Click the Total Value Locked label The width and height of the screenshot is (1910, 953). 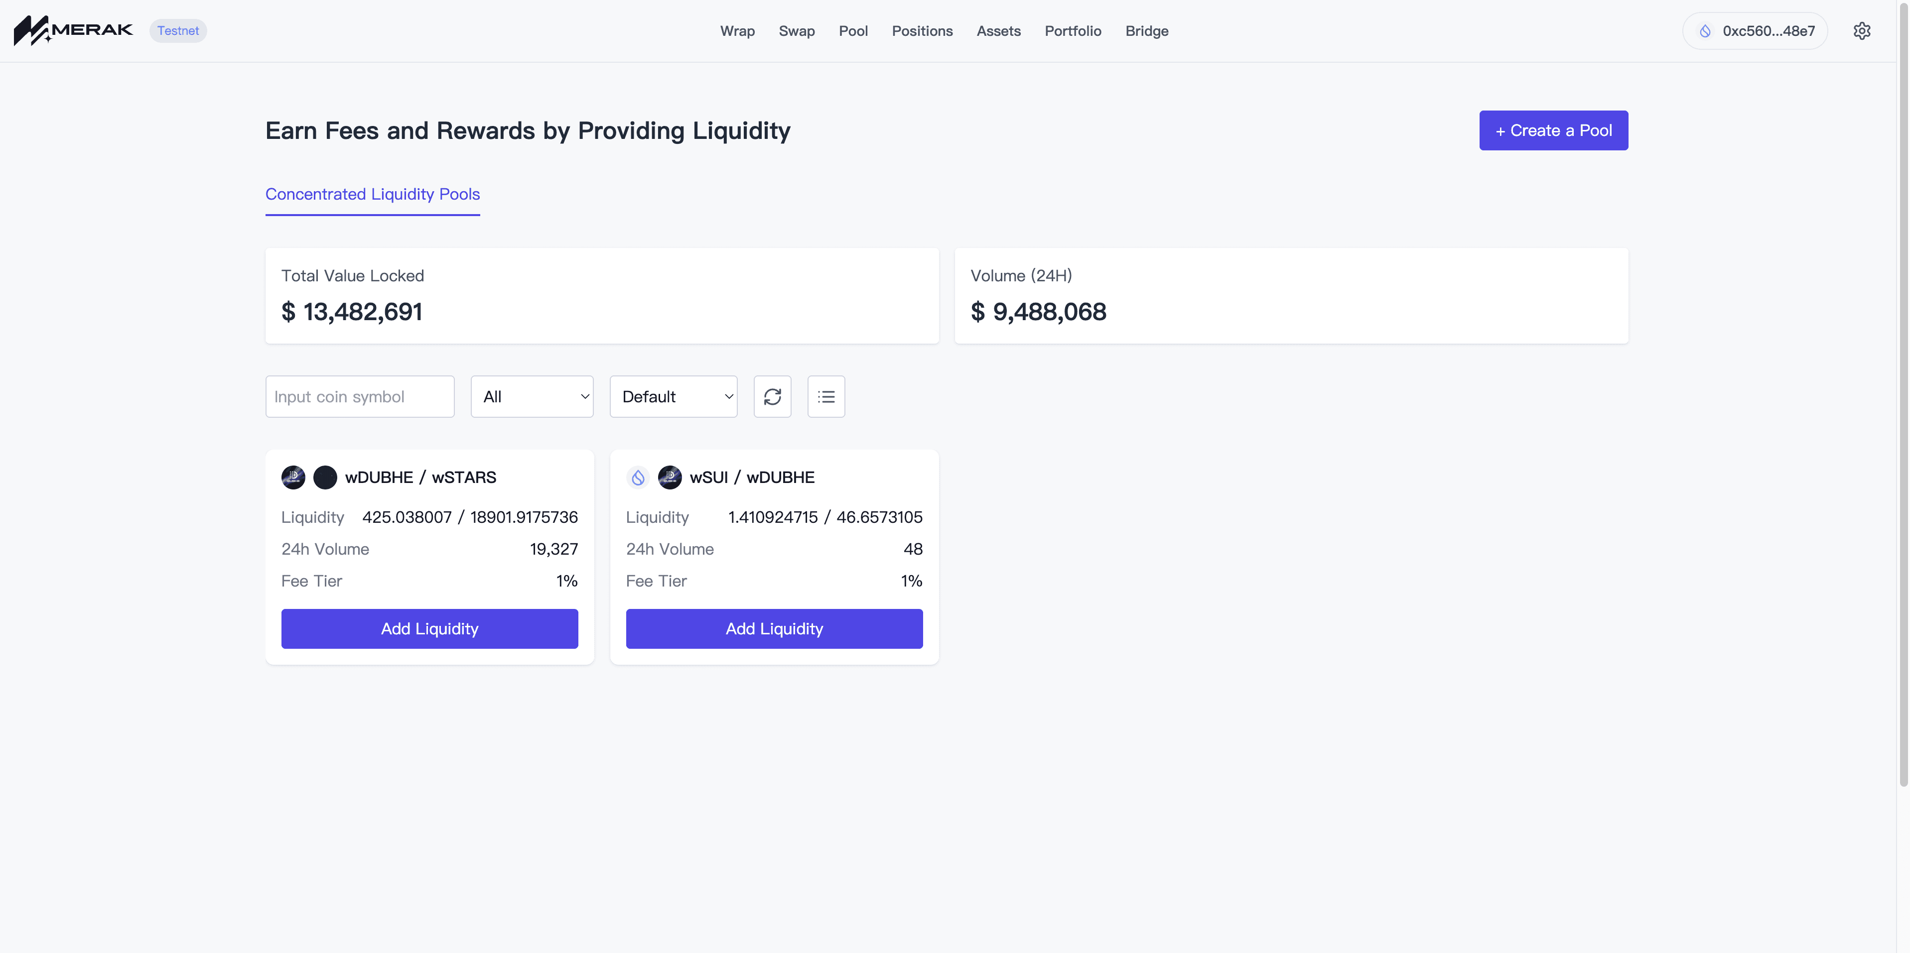click(352, 276)
